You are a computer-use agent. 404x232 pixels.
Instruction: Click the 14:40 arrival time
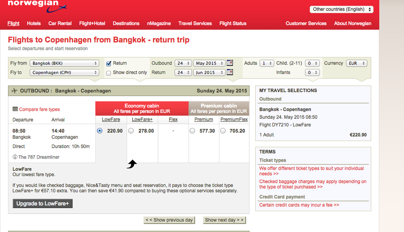tap(58, 131)
